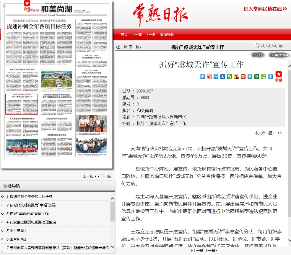Go to 首页 in red navigation bar
Viewport: 291px width, 255px height.
124,34
